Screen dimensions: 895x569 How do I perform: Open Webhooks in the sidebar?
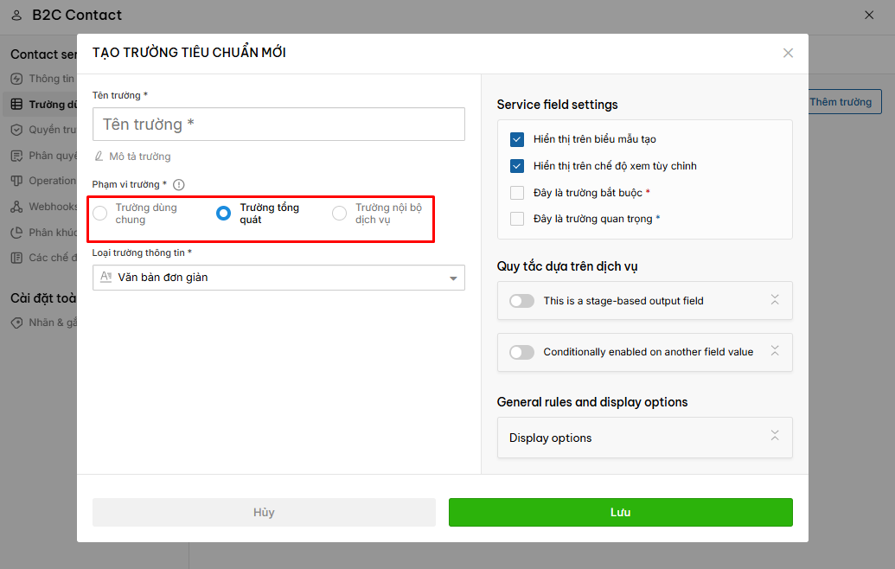point(53,207)
